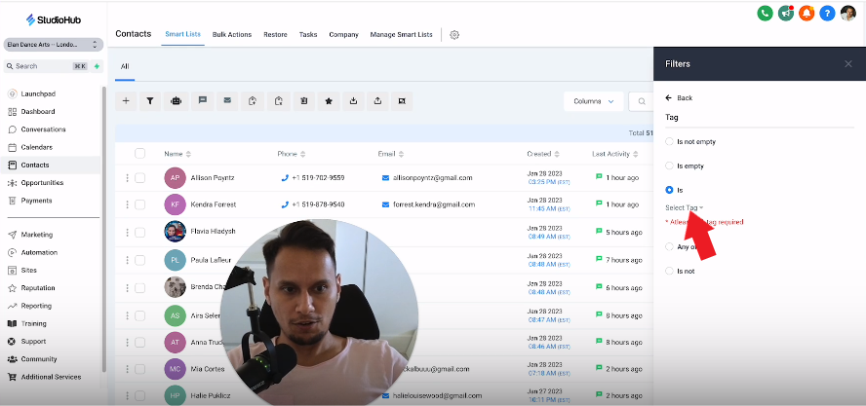866x406 pixels.
Task: Open the Tasks tab
Action: pyautogui.click(x=308, y=34)
